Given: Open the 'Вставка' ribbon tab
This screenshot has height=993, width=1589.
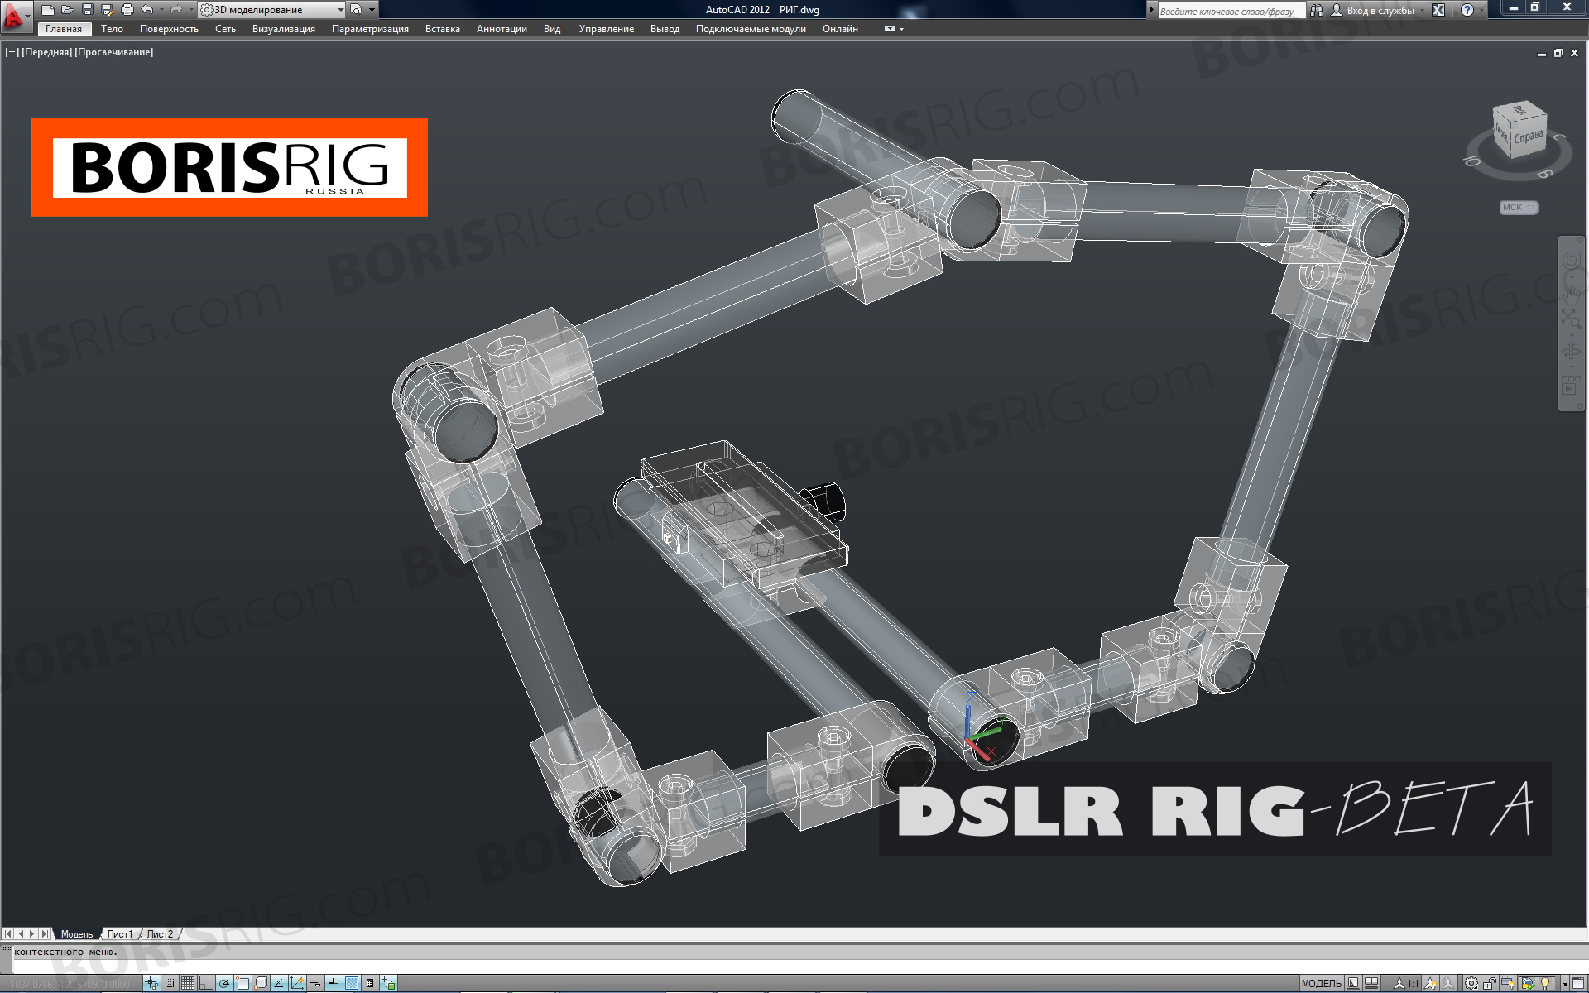Looking at the screenshot, I should tap(443, 29).
